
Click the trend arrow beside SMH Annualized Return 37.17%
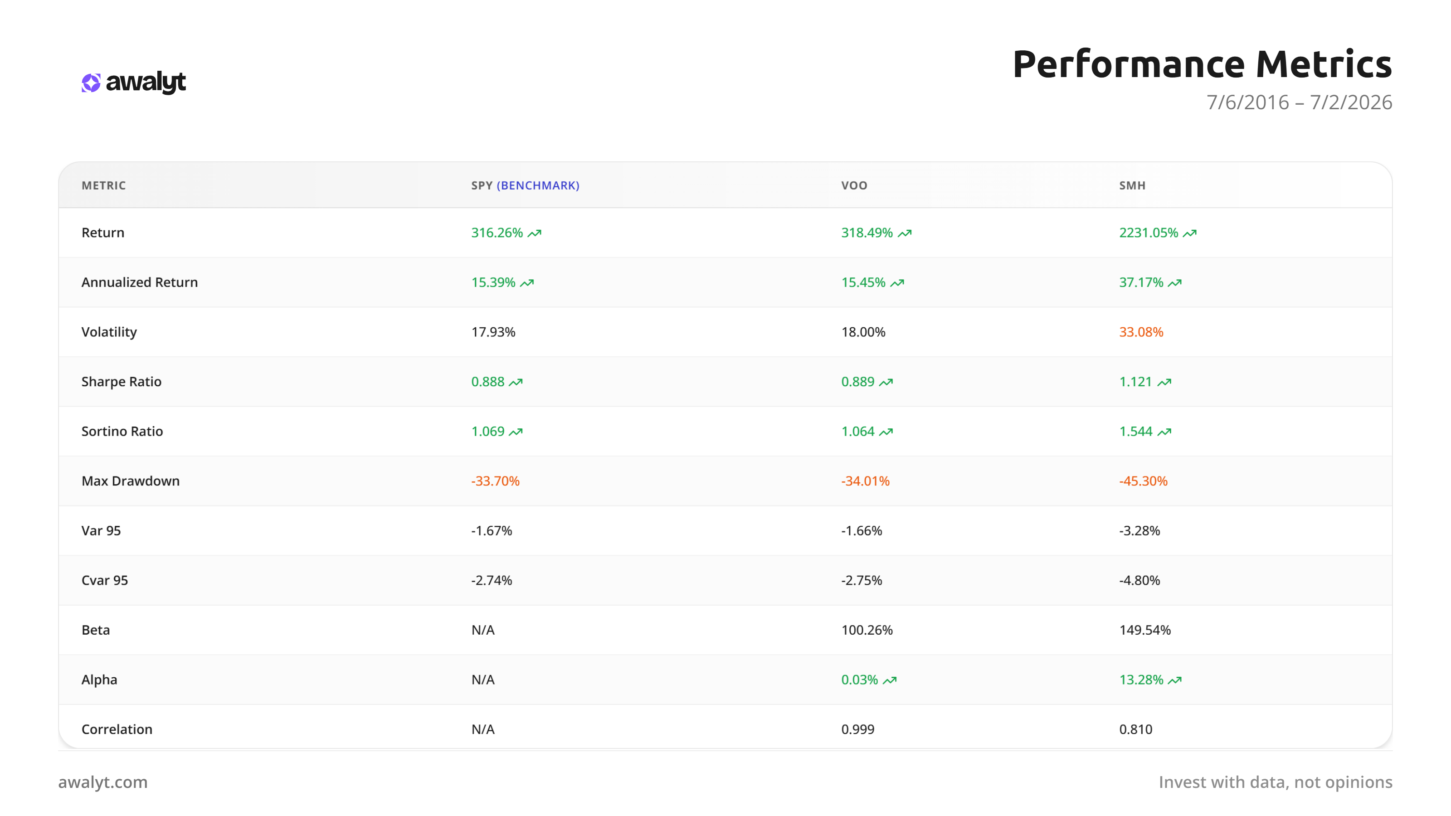point(1175,283)
